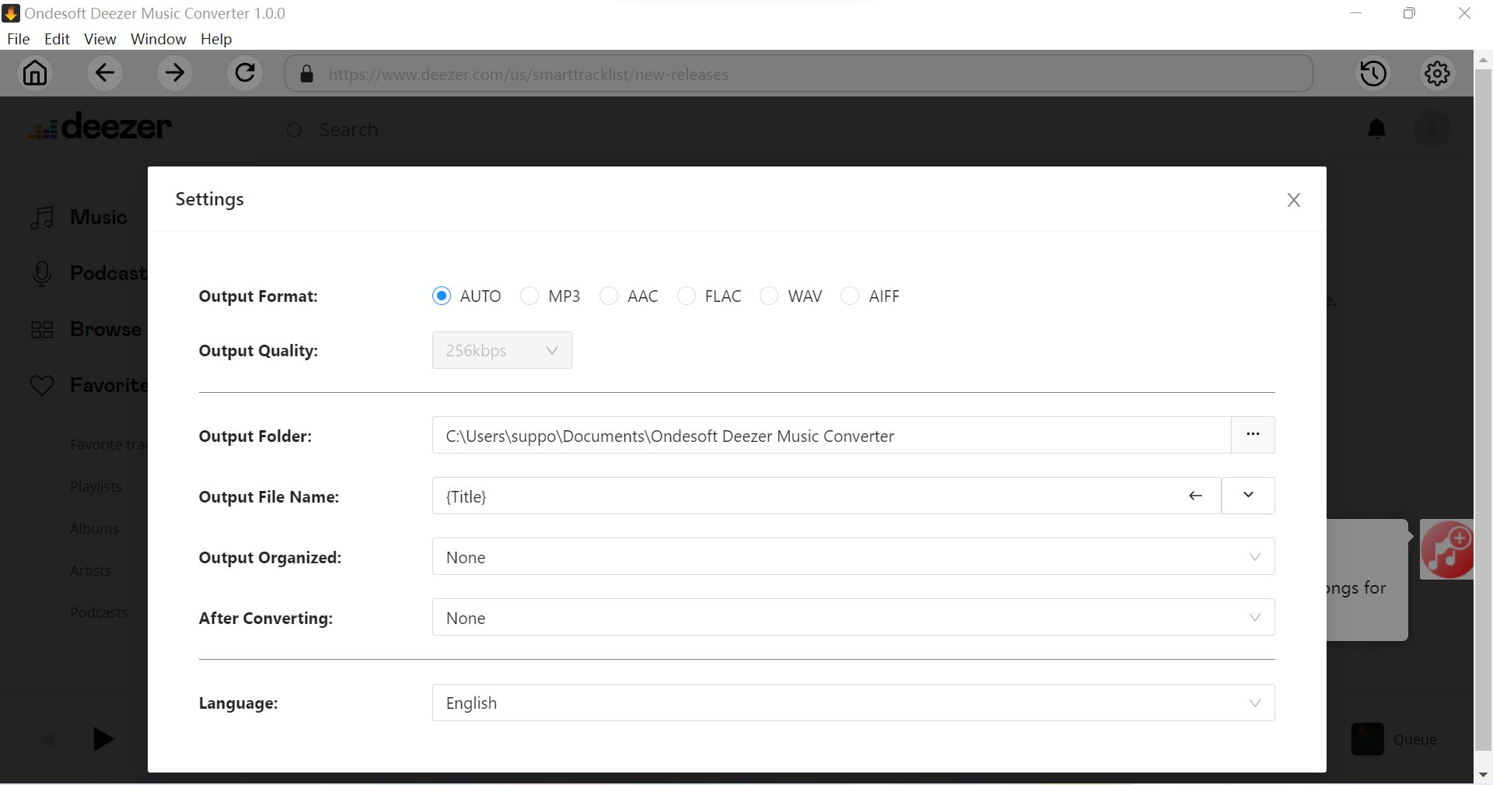Go to the Home page icon
This screenshot has height=785, width=1493.
35,73
